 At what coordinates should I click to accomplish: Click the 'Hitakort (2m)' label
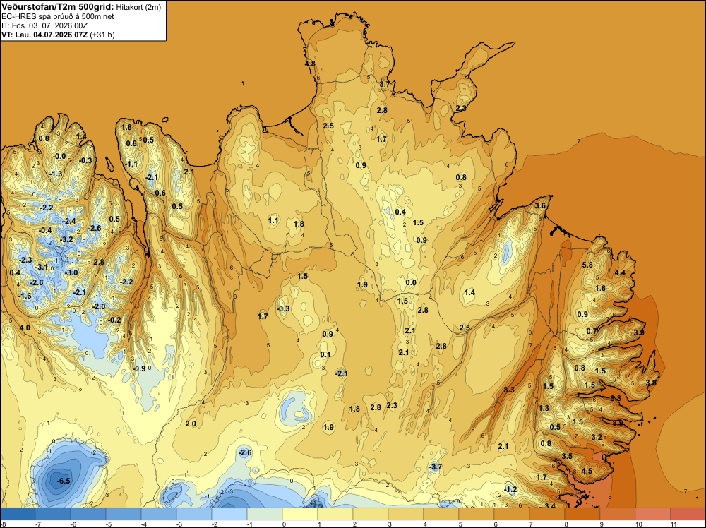coord(138,7)
